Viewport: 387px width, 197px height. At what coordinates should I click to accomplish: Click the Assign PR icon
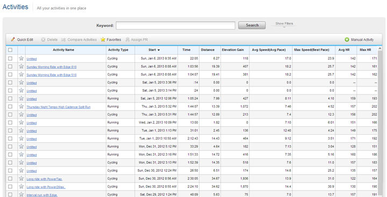click(x=127, y=39)
